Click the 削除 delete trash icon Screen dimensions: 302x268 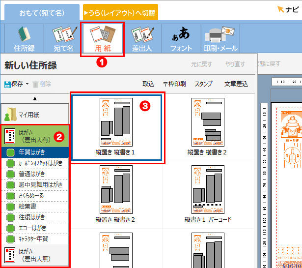pyautogui.click(x=35, y=84)
